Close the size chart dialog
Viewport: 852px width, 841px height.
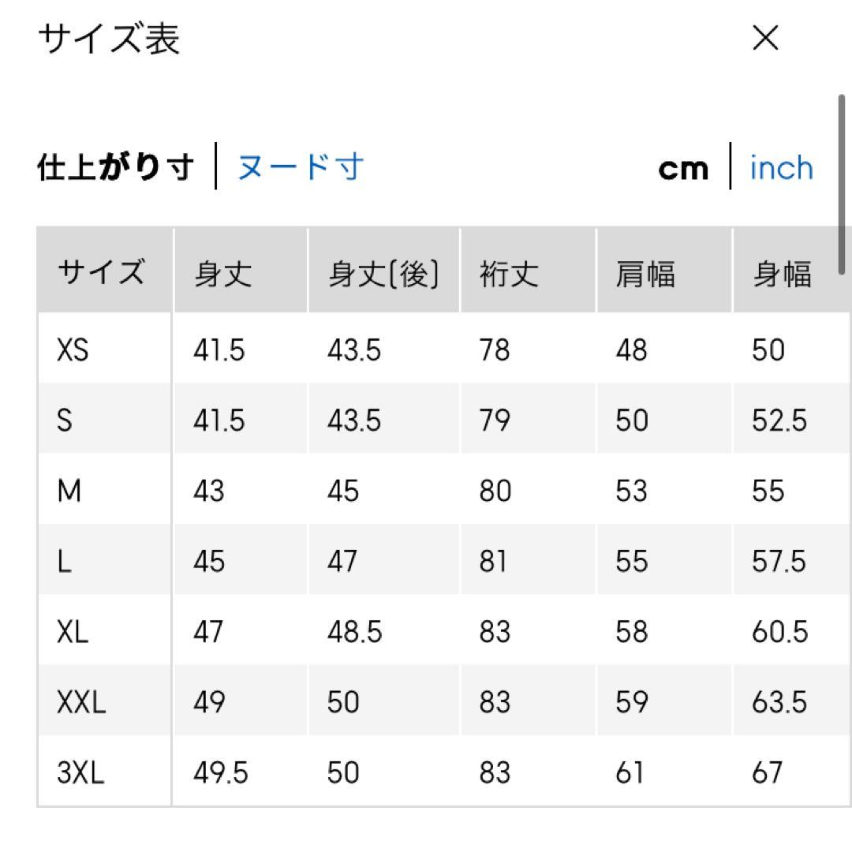tap(765, 38)
